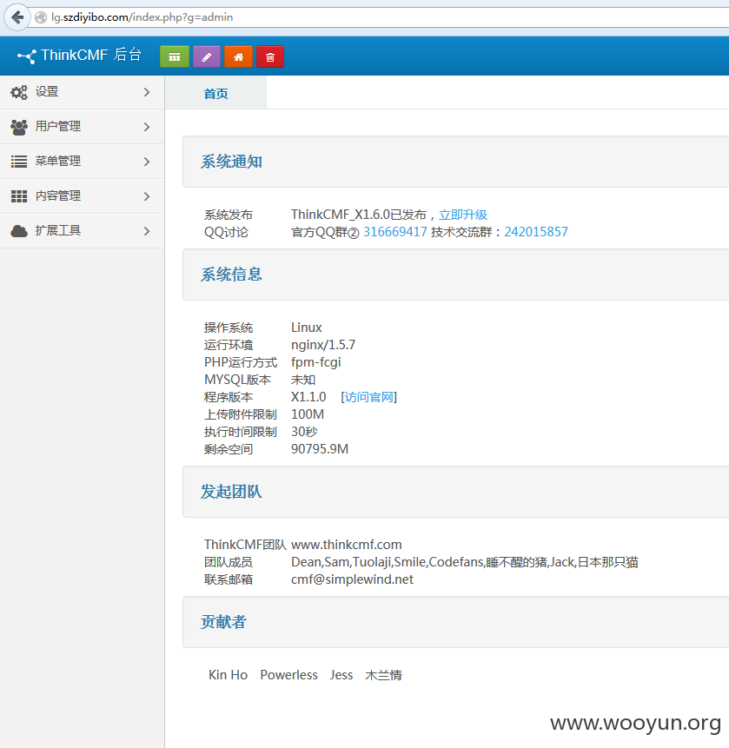
Task: Click the cloud icon beside 扩展工具
Action: (19, 231)
